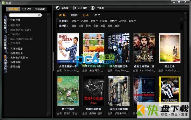Click the 浪花少年侦探团 title text

pos(119,109)
